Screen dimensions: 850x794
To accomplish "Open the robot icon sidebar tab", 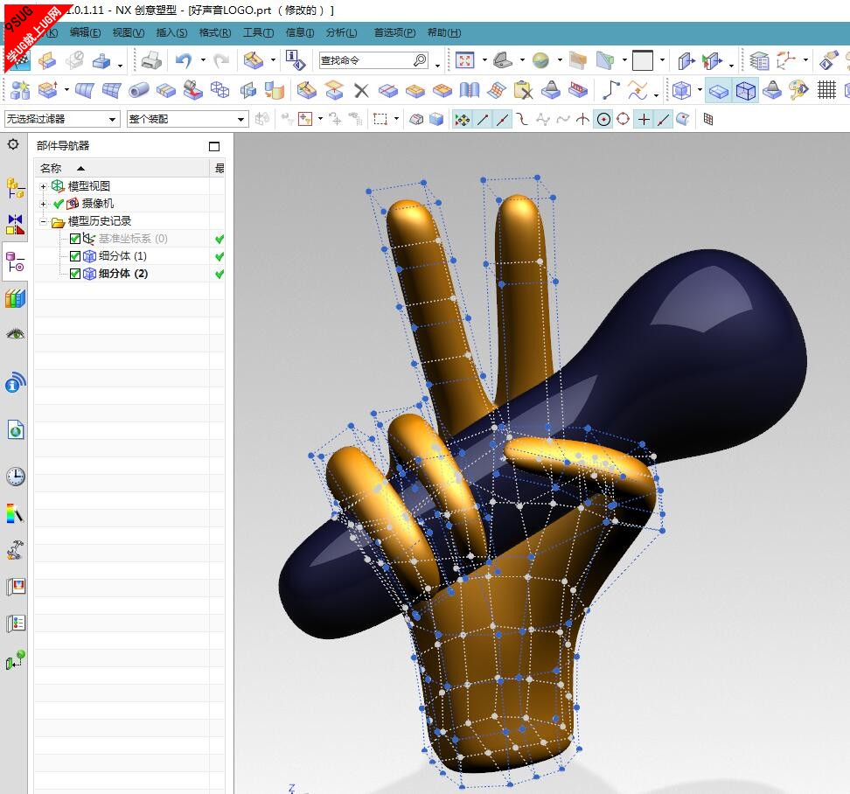I will point(15,549).
